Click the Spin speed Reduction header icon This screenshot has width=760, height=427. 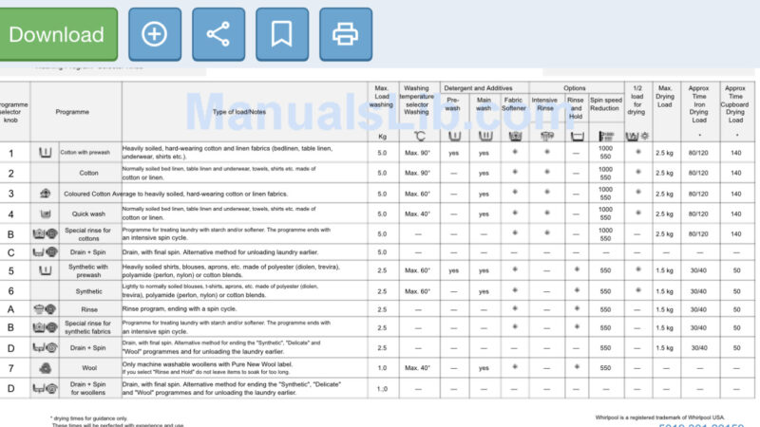(604, 136)
